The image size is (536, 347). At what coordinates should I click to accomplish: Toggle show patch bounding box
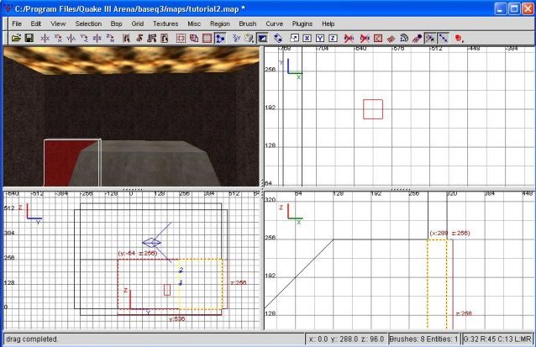(378, 39)
